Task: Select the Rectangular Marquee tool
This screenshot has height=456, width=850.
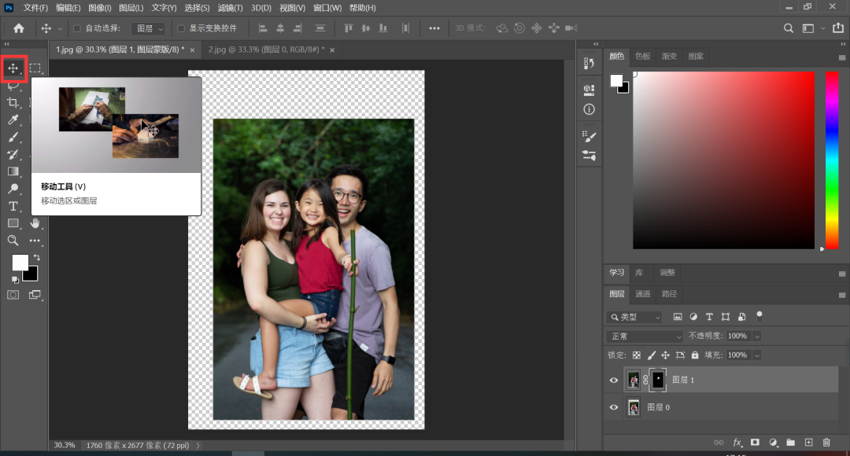Action: coord(35,68)
